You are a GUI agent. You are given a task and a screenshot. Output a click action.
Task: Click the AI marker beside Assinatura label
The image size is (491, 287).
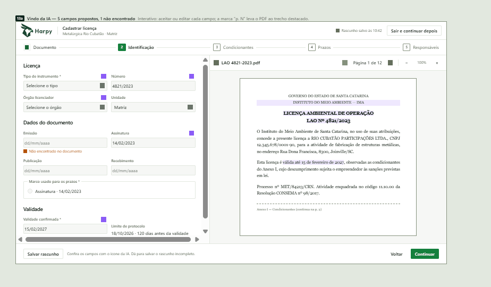pos(192,133)
